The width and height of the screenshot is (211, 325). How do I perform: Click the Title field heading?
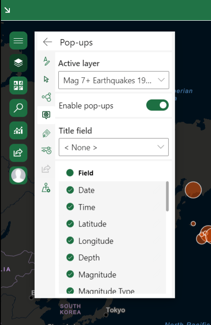75,131
